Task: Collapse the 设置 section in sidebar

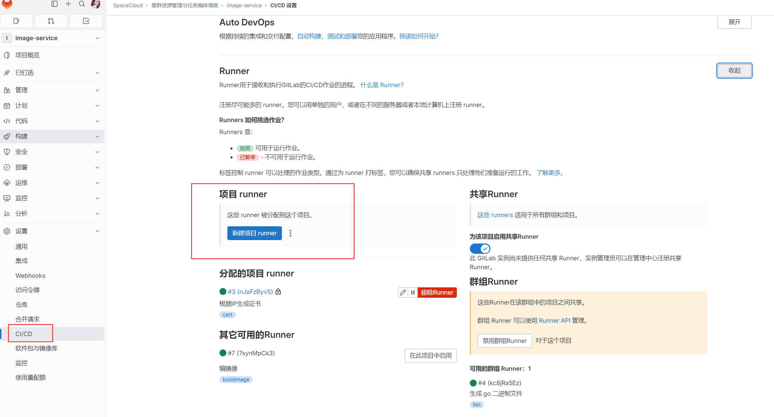Action: 97,231
